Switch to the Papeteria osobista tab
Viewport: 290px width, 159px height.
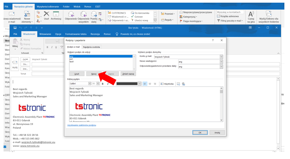pyautogui.click(x=91, y=47)
